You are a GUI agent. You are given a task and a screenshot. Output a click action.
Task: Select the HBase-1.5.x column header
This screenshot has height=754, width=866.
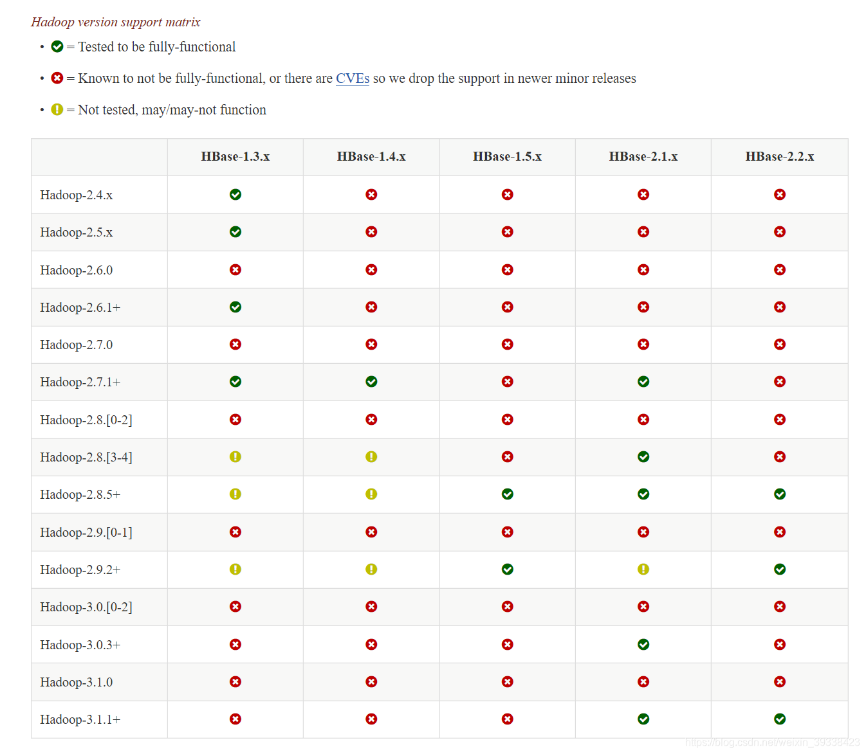(508, 157)
